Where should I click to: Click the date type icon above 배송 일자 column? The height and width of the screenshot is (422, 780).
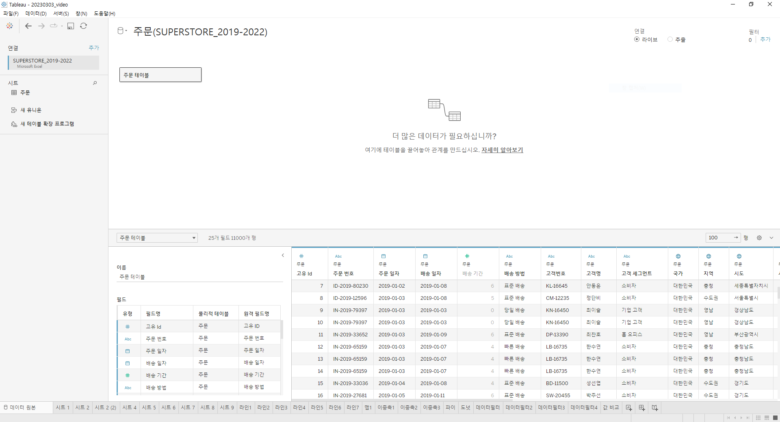tap(425, 256)
